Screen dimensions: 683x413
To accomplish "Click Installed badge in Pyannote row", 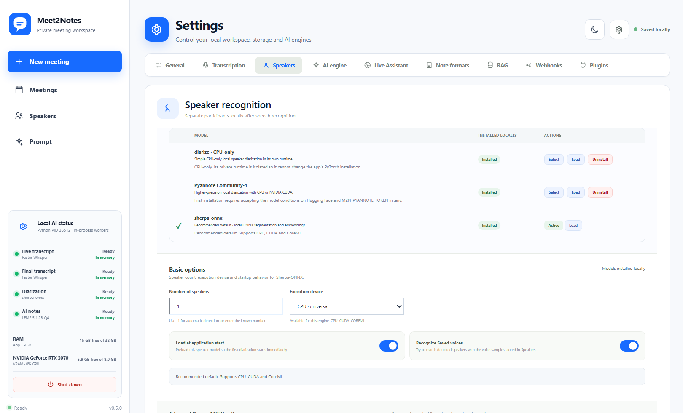I will click(489, 192).
